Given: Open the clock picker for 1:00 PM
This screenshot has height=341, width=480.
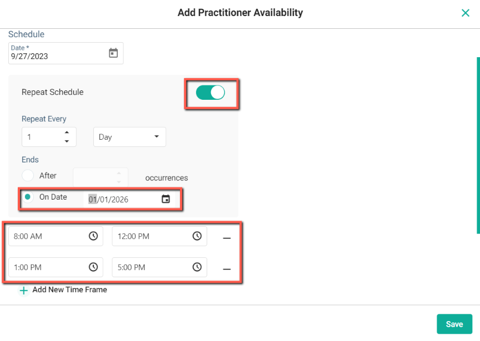Looking at the screenshot, I should click(x=94, y=267).
